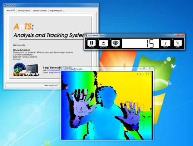
Task: Click the AnTS Remote Control title icon
Action: 86,35
